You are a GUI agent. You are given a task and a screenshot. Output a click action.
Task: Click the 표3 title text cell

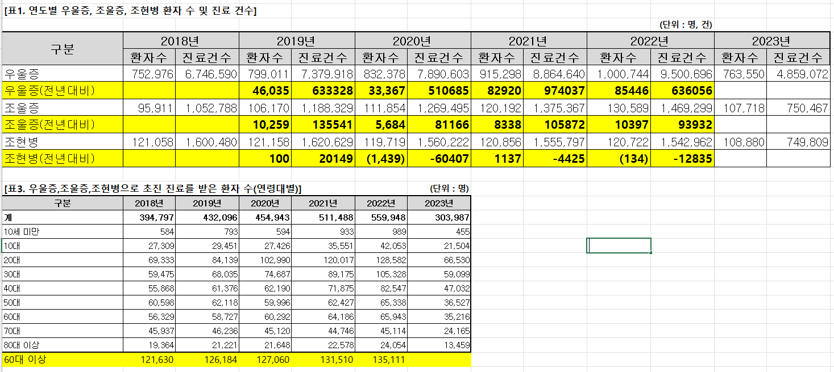(x=153, y=189)
